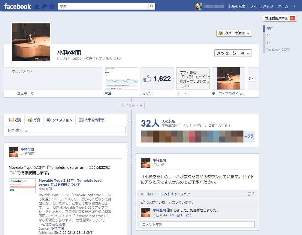The height and width of the screenshot is (235, 302).
Task: Select the クエスチョン question tab
Action: [59, 120]
